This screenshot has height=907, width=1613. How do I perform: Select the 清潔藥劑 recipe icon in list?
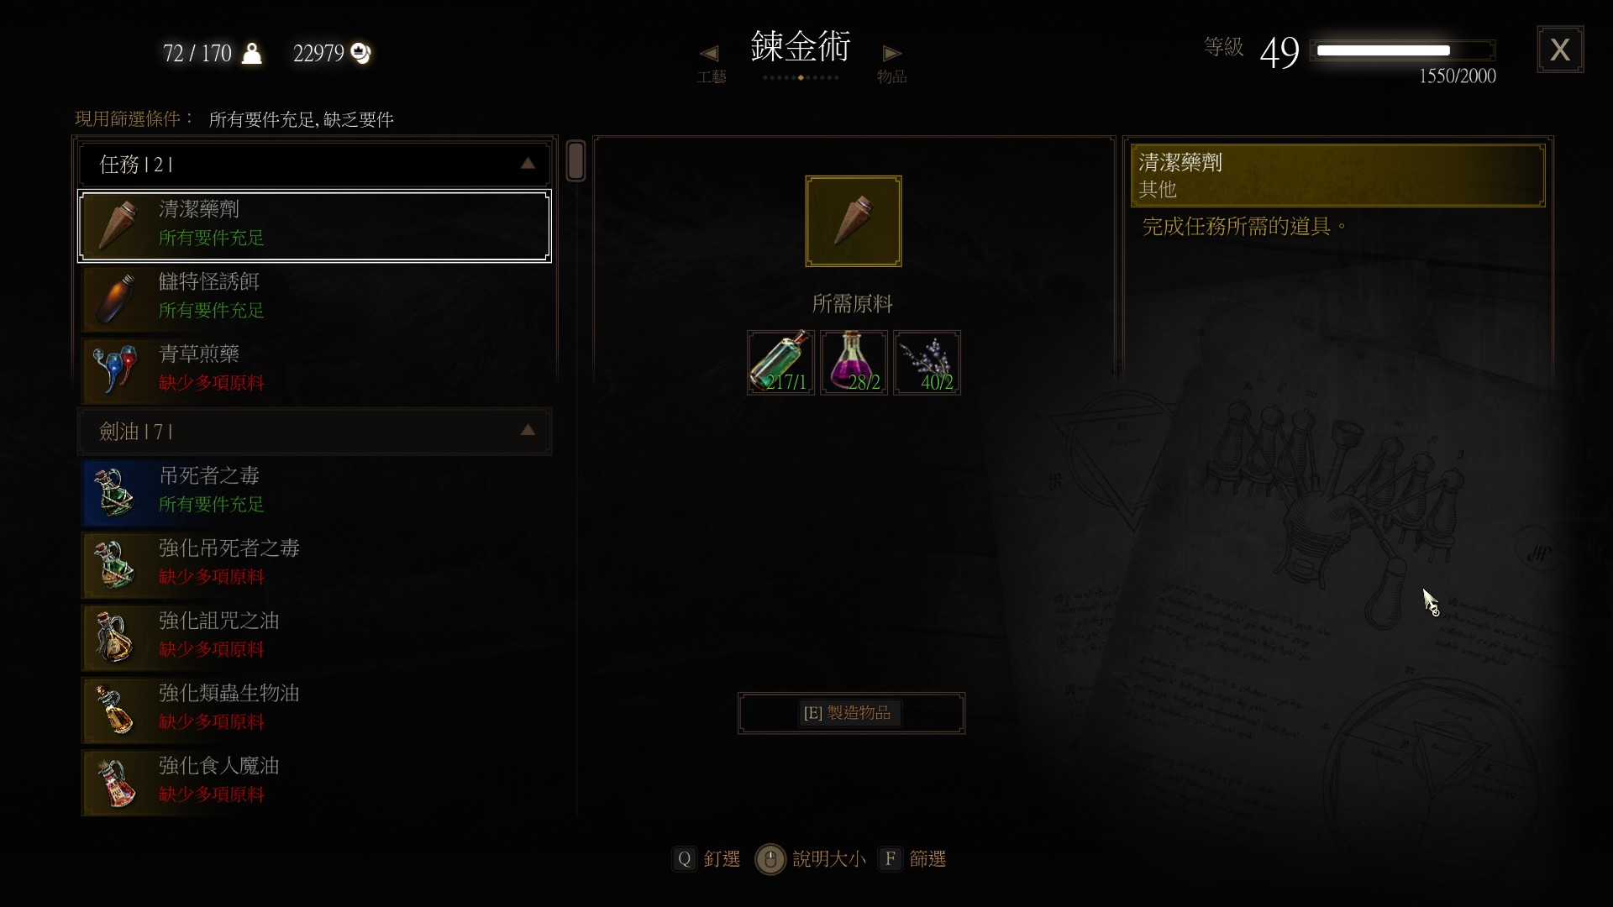pyautogui.click(x=116, y=226)
